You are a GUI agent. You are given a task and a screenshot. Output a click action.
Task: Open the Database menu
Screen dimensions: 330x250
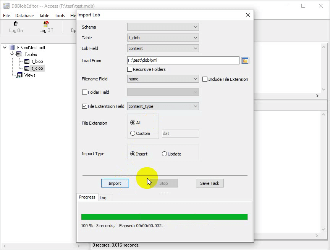pyautogui.click(x=24, y=16)
